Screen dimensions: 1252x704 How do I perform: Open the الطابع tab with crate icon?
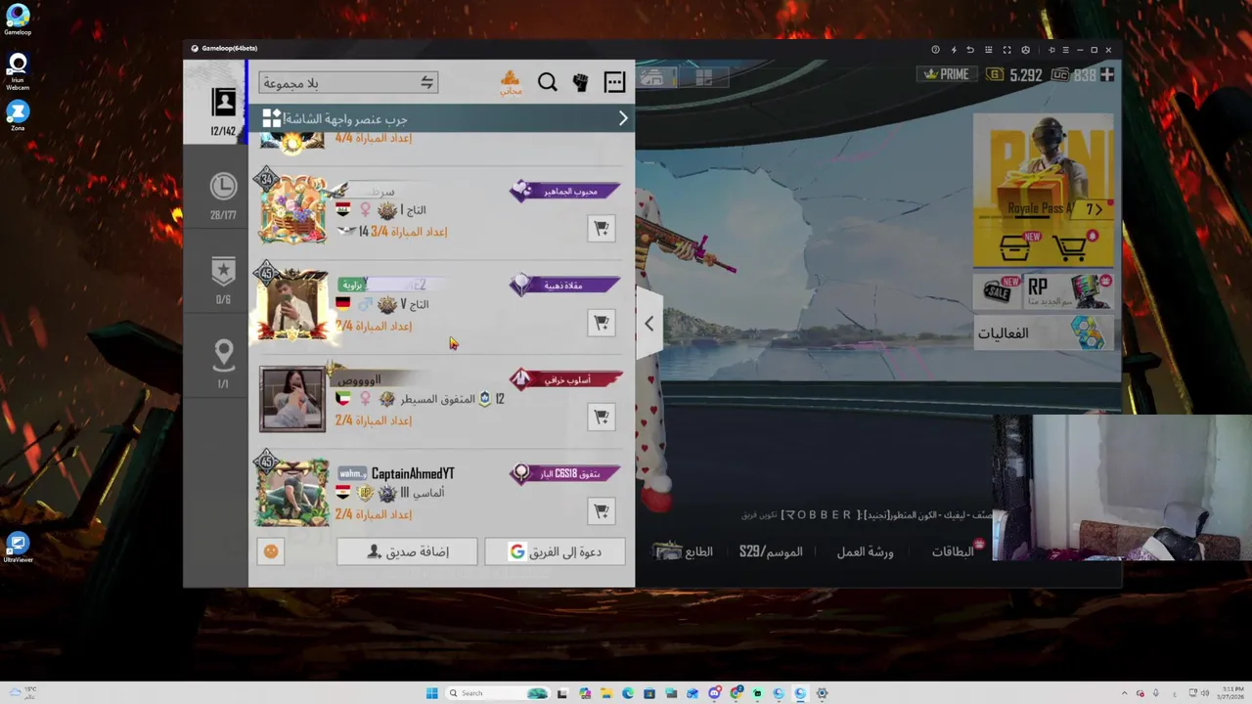click(x=684, y=551)
